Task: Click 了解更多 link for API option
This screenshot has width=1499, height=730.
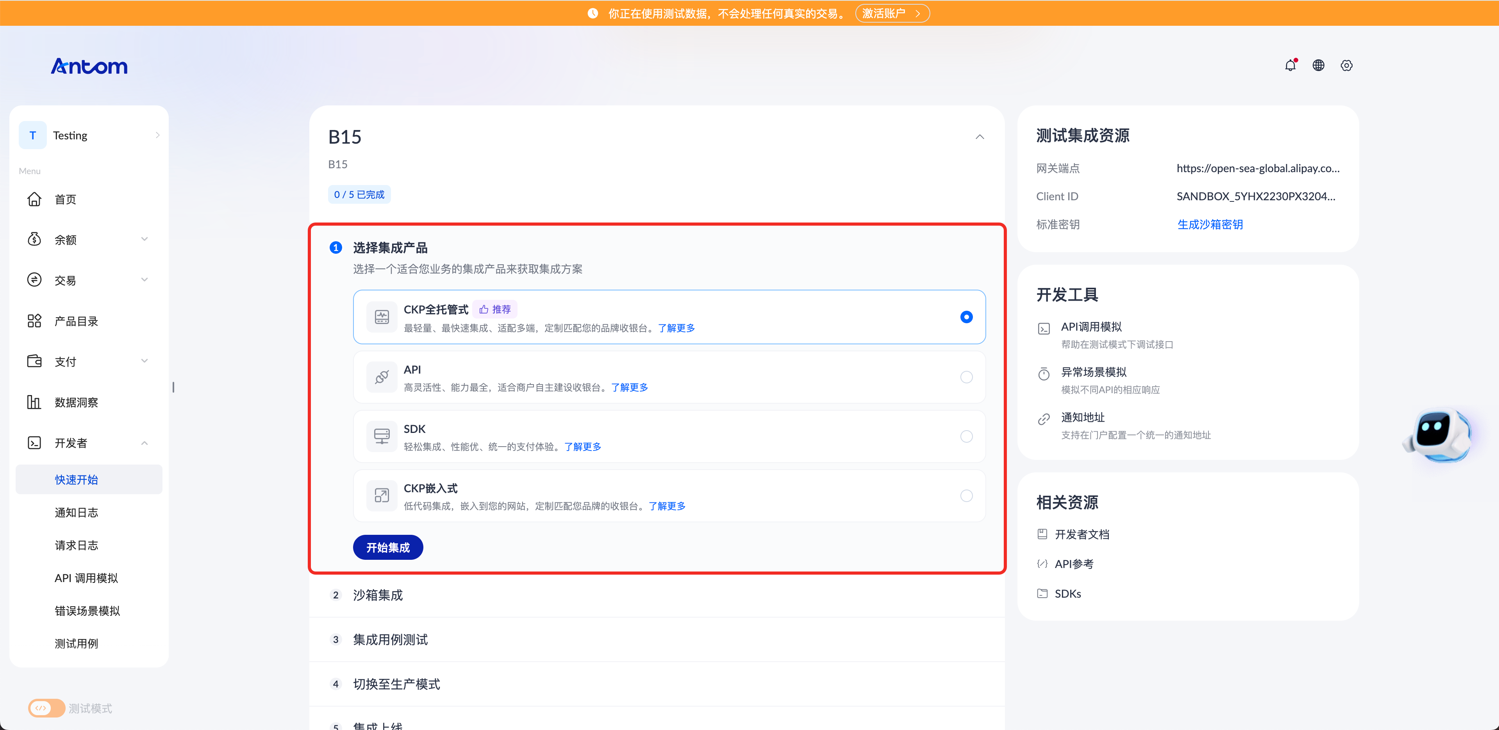Action: [629, 387]
